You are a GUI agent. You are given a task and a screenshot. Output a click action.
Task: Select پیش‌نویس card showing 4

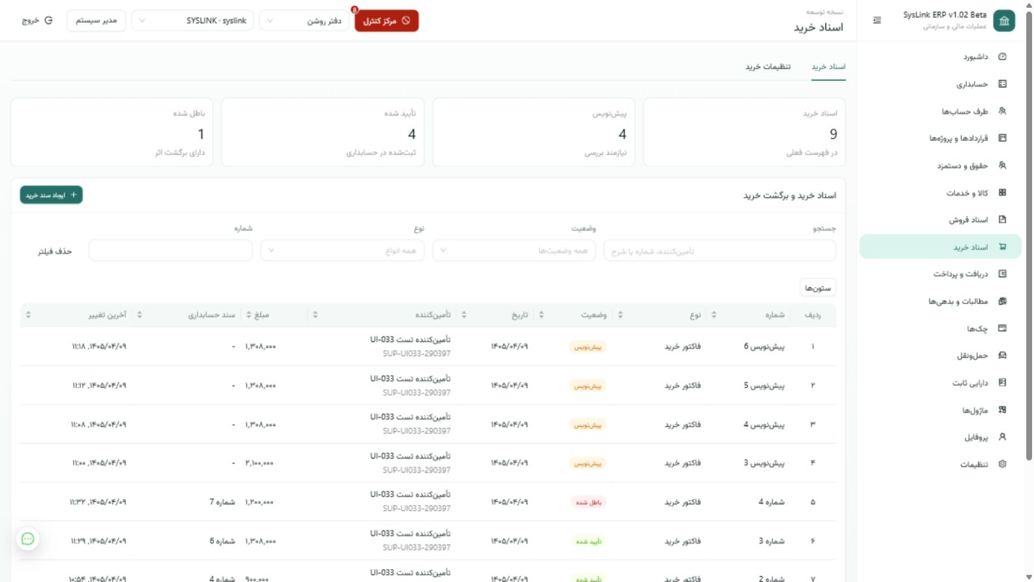click(534, 132)
